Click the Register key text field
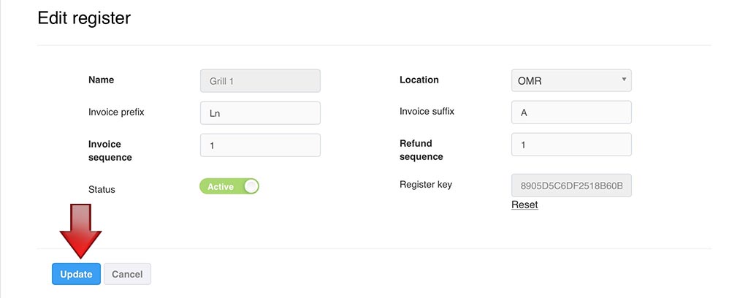Viewport: 748px width, 298px height. coord(571,186)
